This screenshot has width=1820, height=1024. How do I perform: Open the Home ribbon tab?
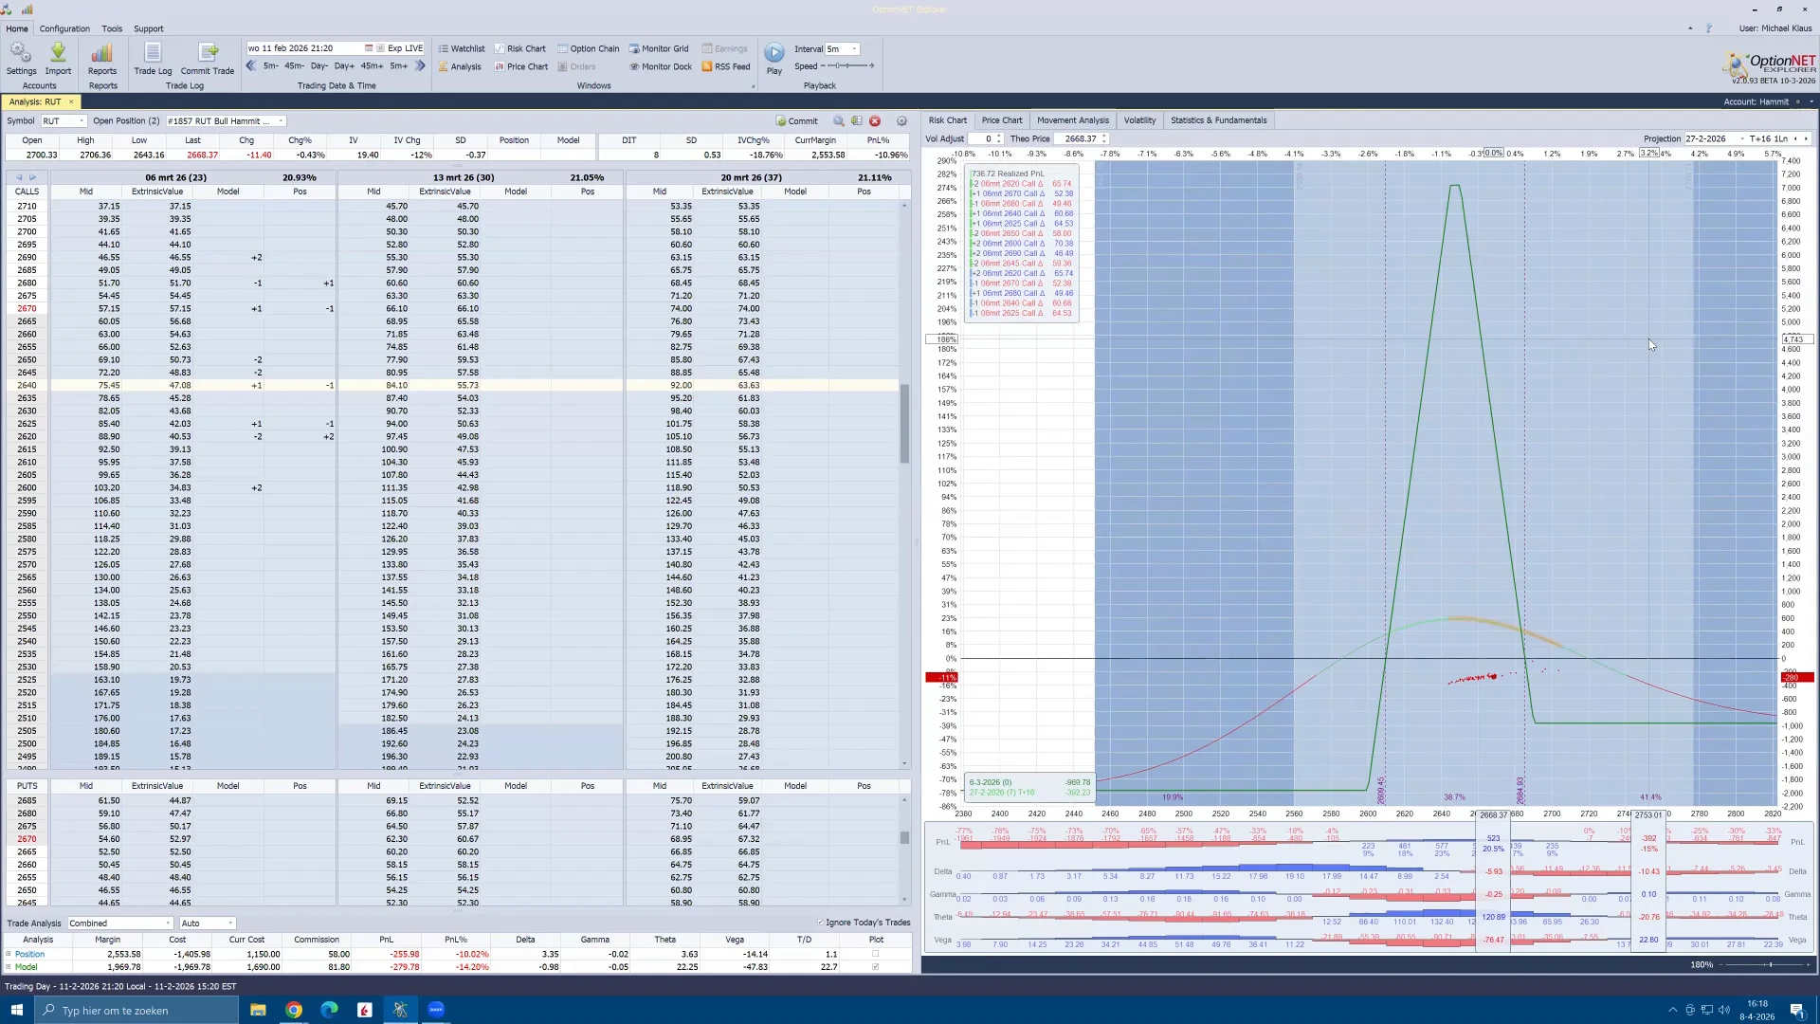17,28
